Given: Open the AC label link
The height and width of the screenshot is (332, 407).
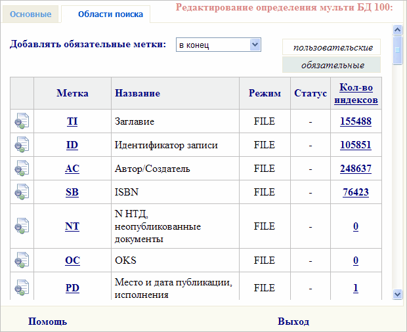Looking at the screenshot, I should pos(72,169).
